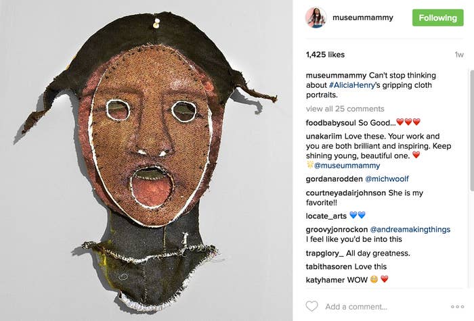Click museummammy username in the header

pyautogui.click(x=363, y=18)
